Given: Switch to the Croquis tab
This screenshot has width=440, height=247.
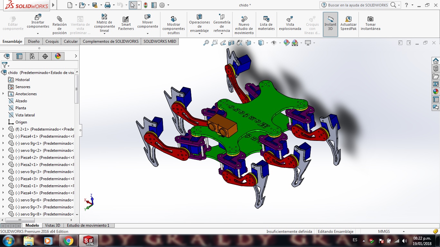Looking at the screenshot, I should (52, 41).
